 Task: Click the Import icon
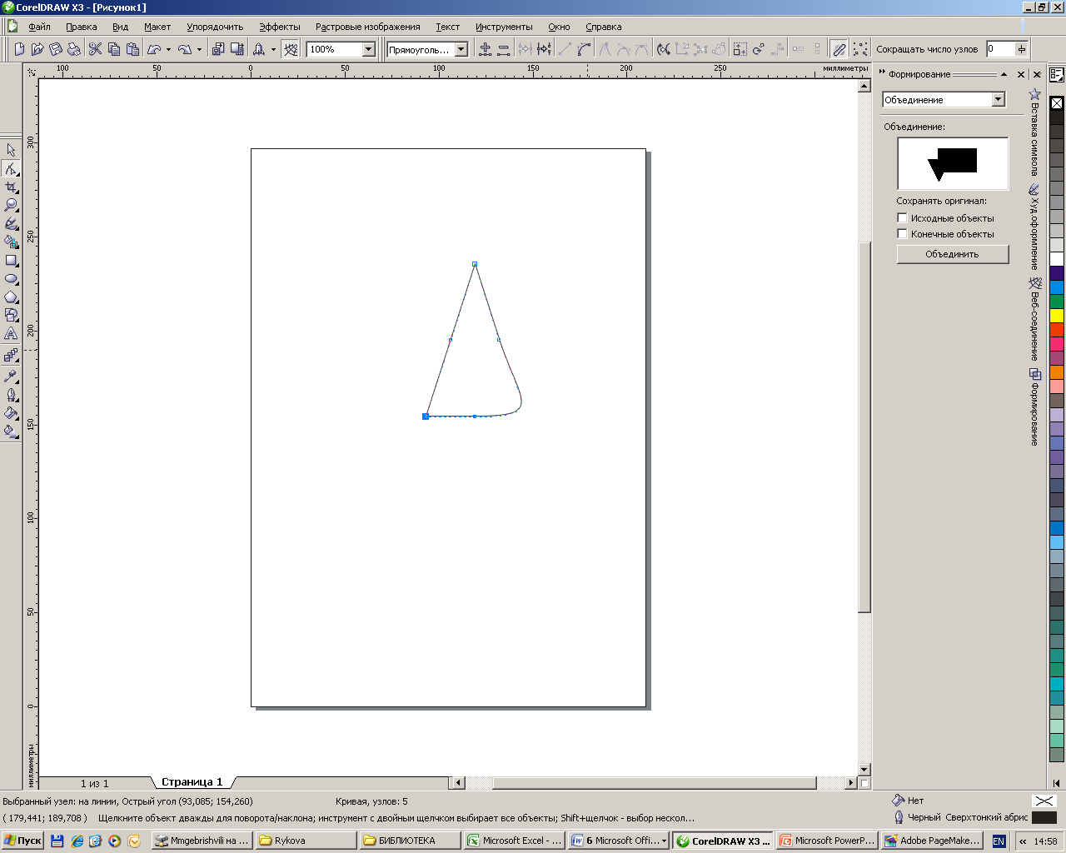(x=218, y=49)
